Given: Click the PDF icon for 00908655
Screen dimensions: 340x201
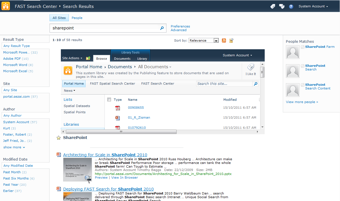Looking at the screenshot, I should tap(117, 108).
